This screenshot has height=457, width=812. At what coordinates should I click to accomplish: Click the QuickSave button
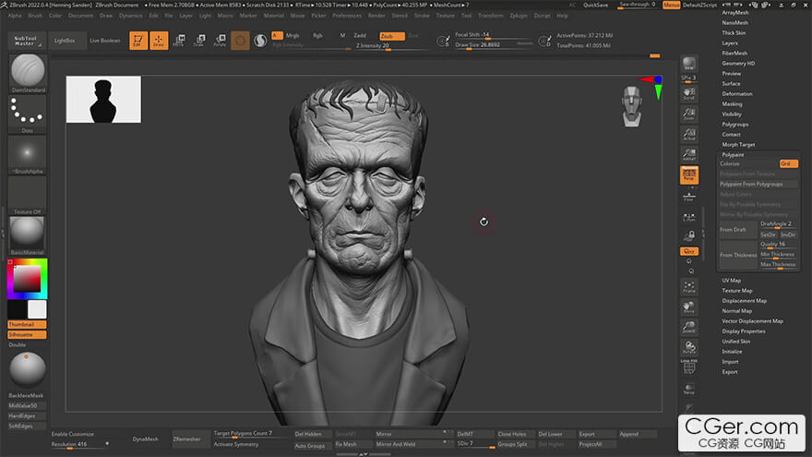tap(595, 5)
